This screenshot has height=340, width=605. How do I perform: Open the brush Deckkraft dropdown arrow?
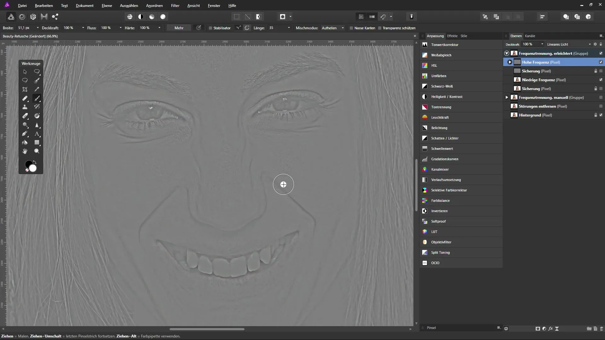(x=83, y=28)
